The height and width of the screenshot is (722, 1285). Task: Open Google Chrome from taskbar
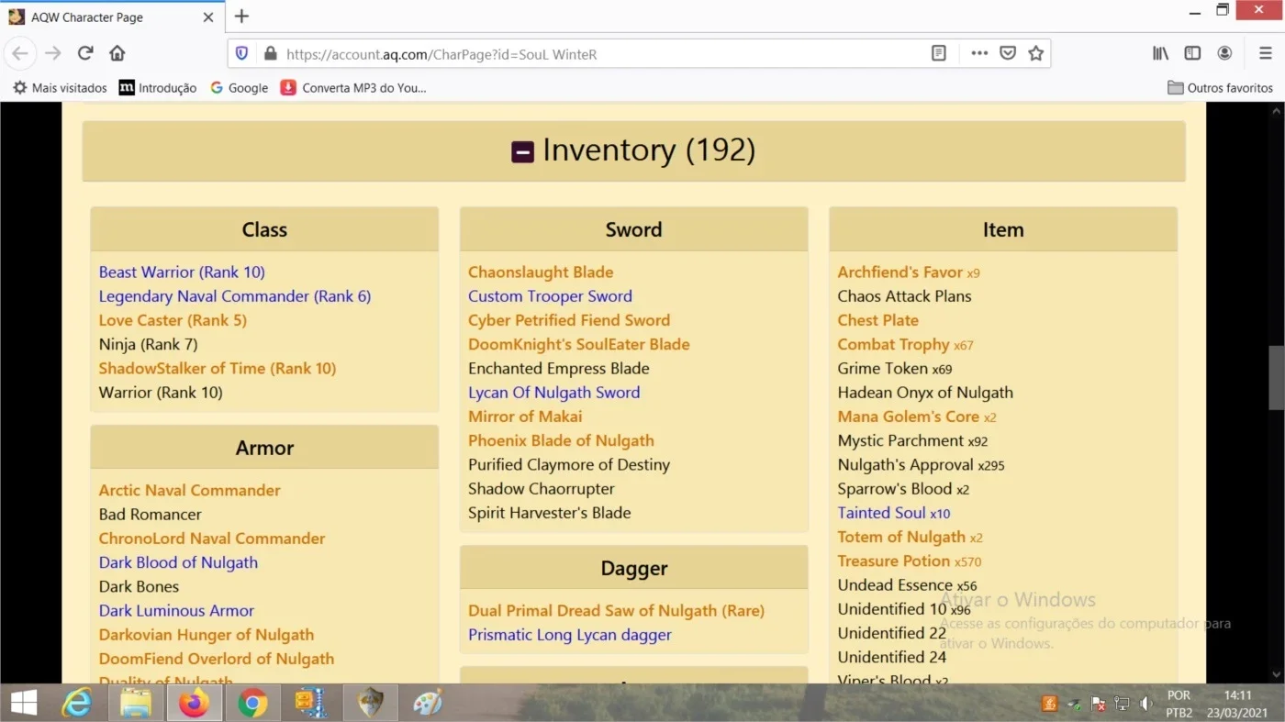(252, 704)
